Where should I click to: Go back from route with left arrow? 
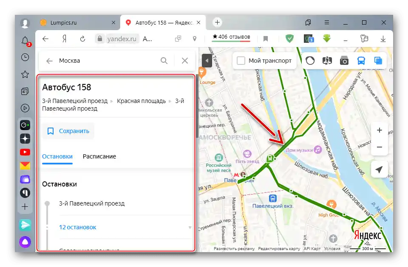[49, 61]
